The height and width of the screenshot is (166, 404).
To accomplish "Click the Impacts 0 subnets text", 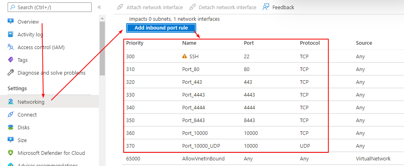I will tap(175, 19).
